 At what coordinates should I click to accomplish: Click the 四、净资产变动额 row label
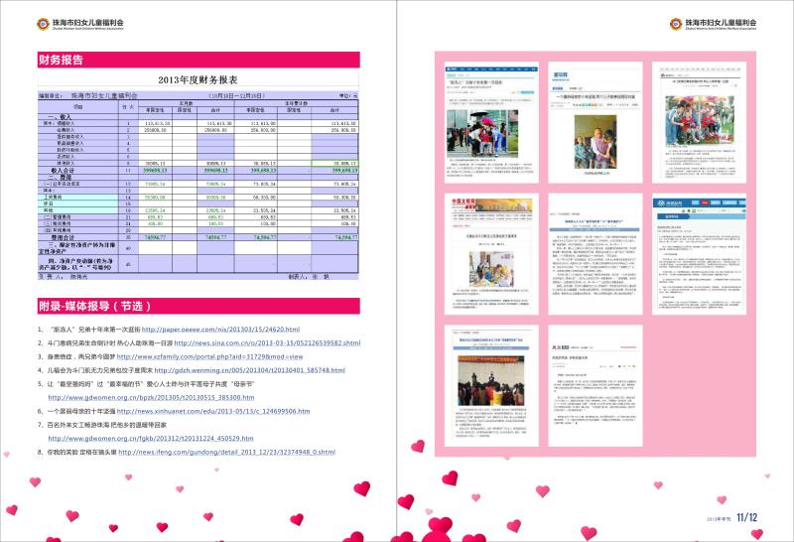[77, 264]
